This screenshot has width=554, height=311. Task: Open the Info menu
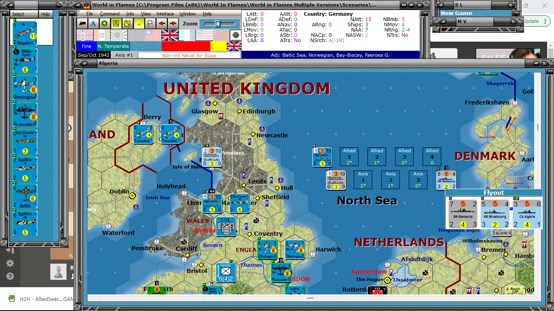pyautogui.click(x=130, y=14)
